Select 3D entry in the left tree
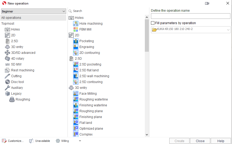This screenshot has height=144, width=232. [14, 47]
